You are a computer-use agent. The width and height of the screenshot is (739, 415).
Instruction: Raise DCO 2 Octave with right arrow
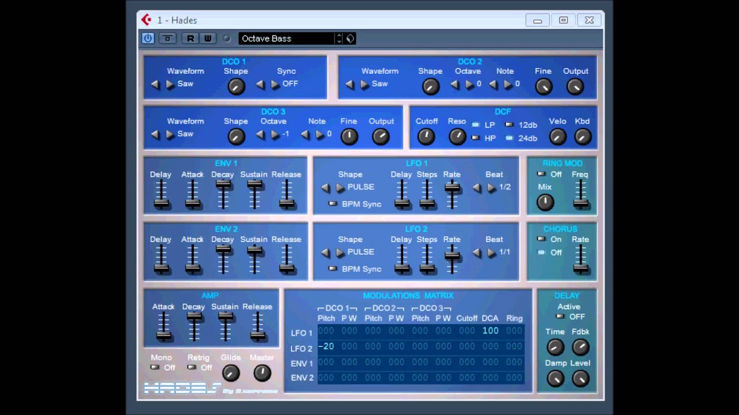coord(469,84)
